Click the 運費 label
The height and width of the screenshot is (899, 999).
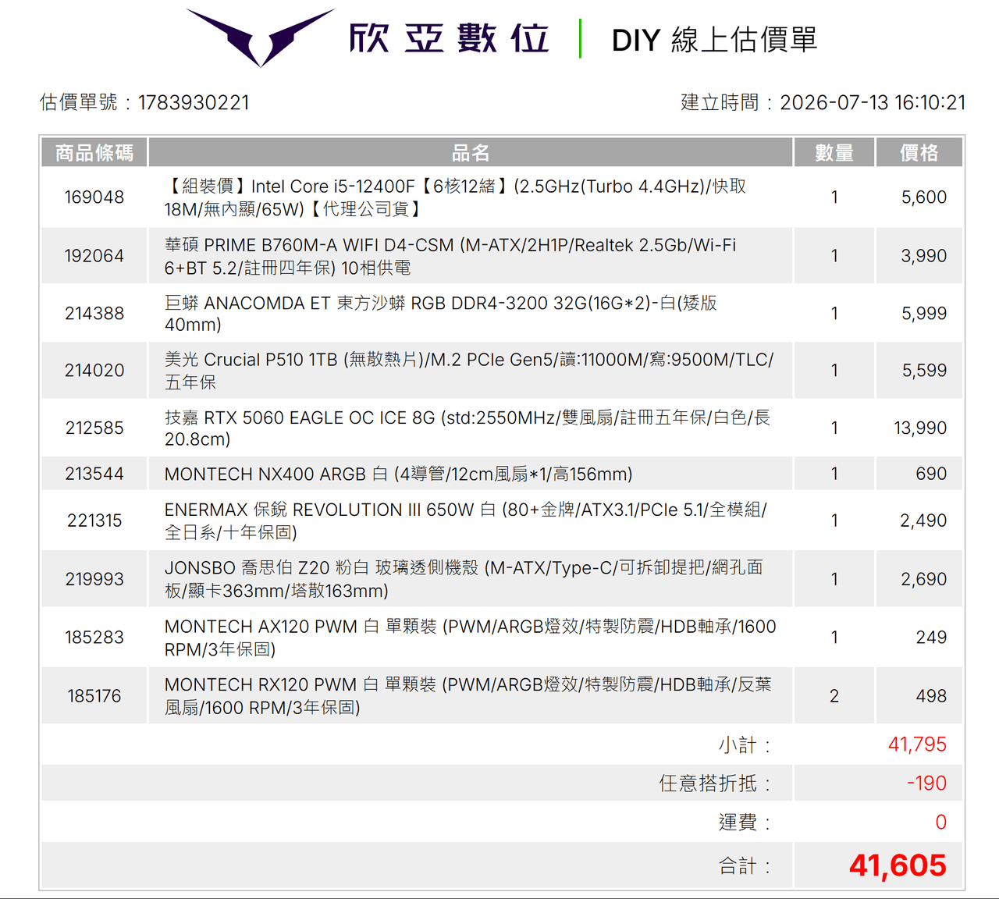tap(745, 823)
